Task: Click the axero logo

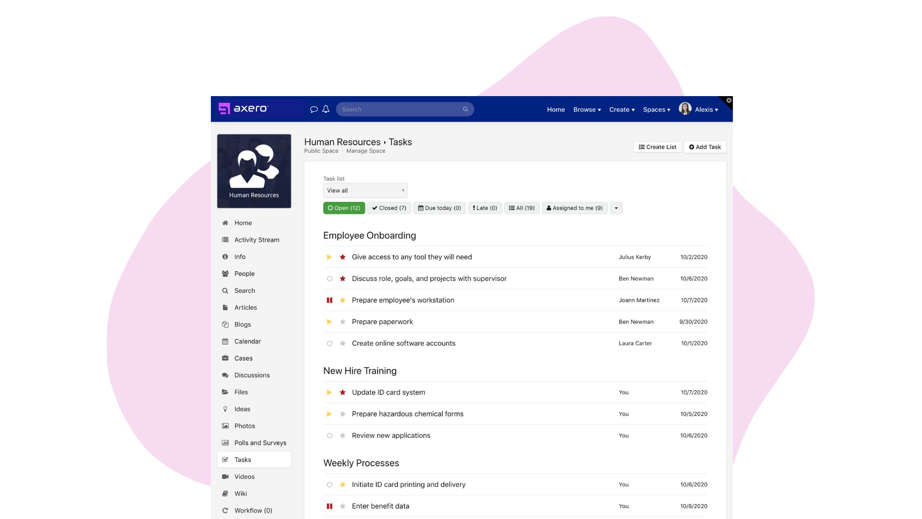Action: tap(243, 109)
